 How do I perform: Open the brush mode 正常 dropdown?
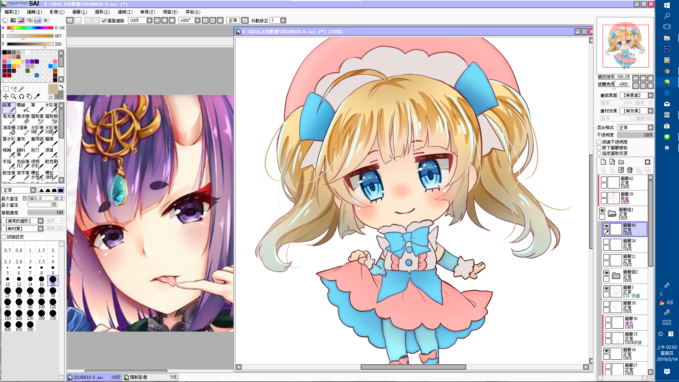pyautogui.click(x=33, y=190)
